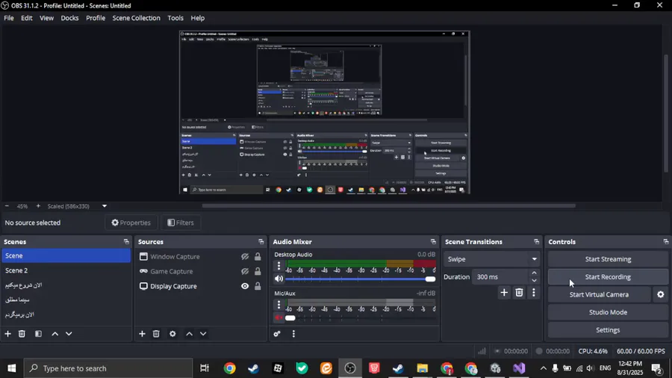Remove selected source with trash icon
Viewport: 672px width, 378px height.
click(x=156, y=333)
